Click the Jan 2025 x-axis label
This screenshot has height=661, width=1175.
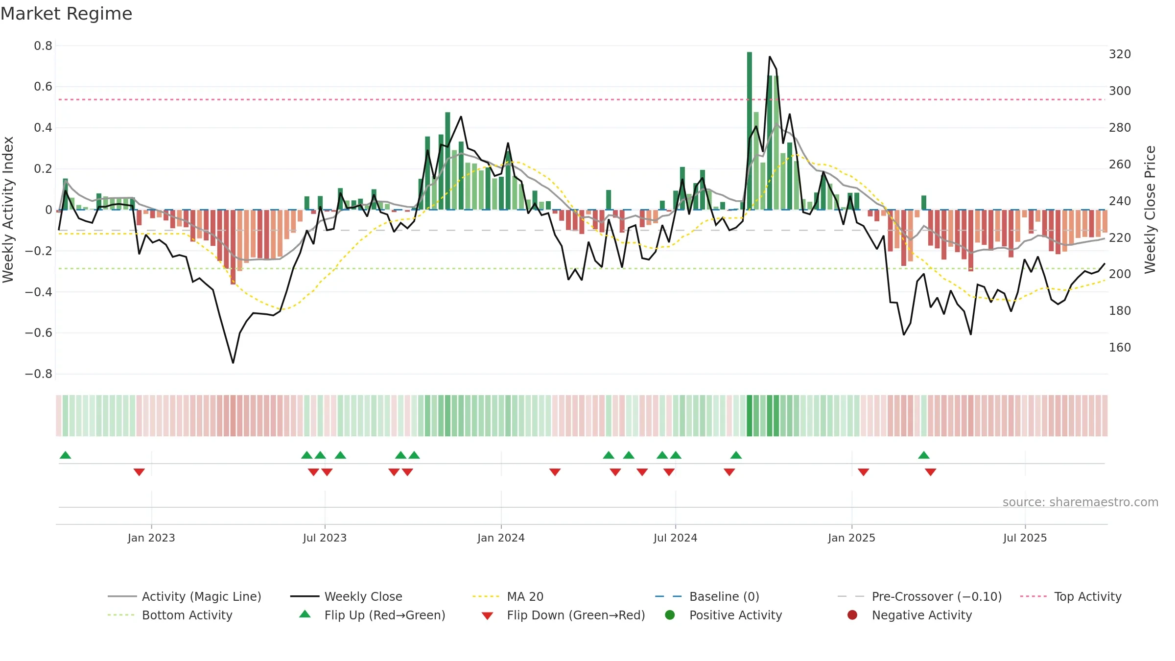point(851,538)
